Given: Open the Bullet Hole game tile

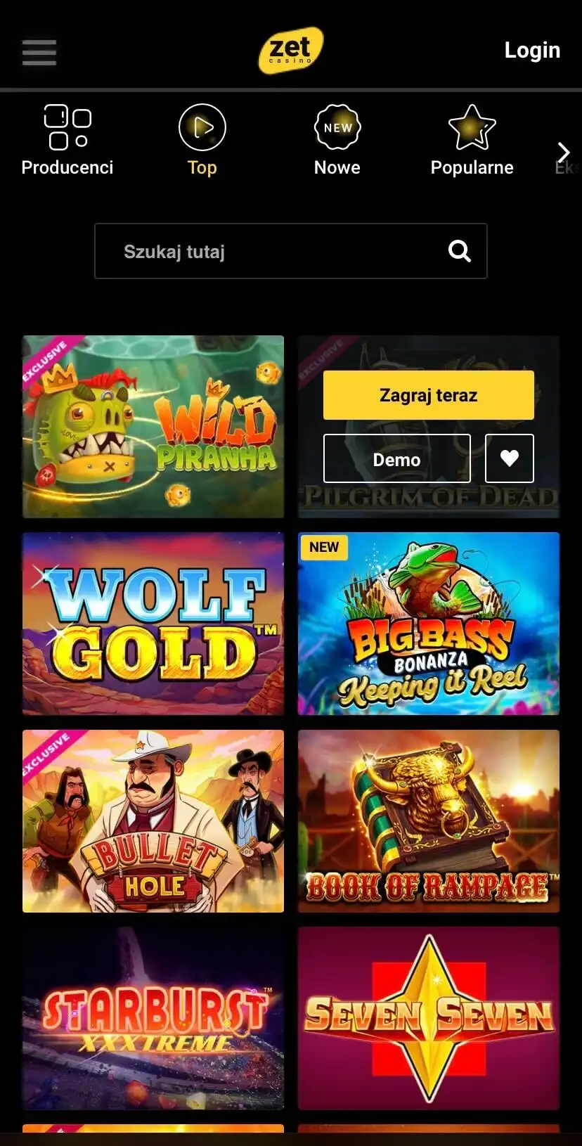Looking at the screenshot, I should point(153,821).
